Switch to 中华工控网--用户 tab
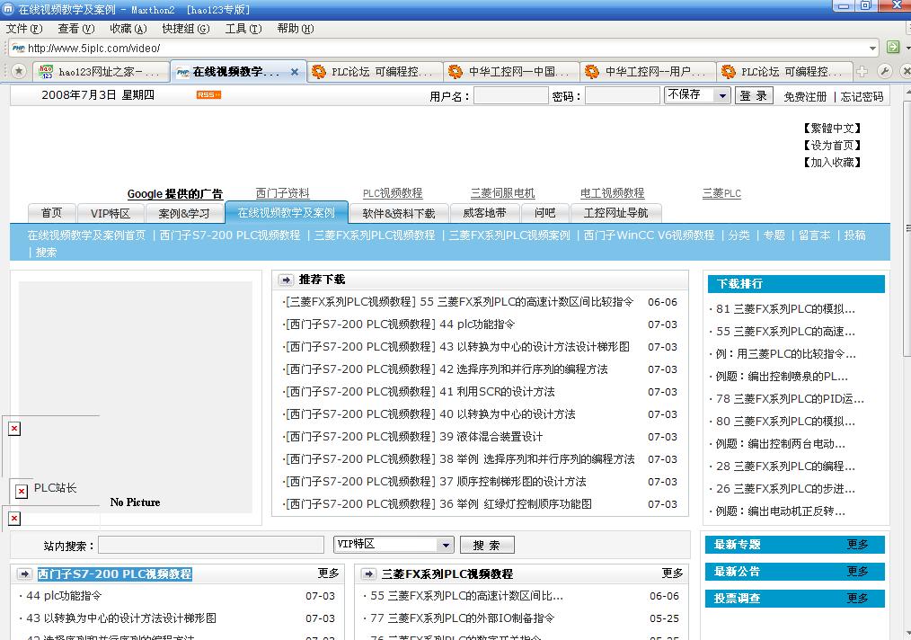This screenshot has width=911, height=640. (648, 72)
